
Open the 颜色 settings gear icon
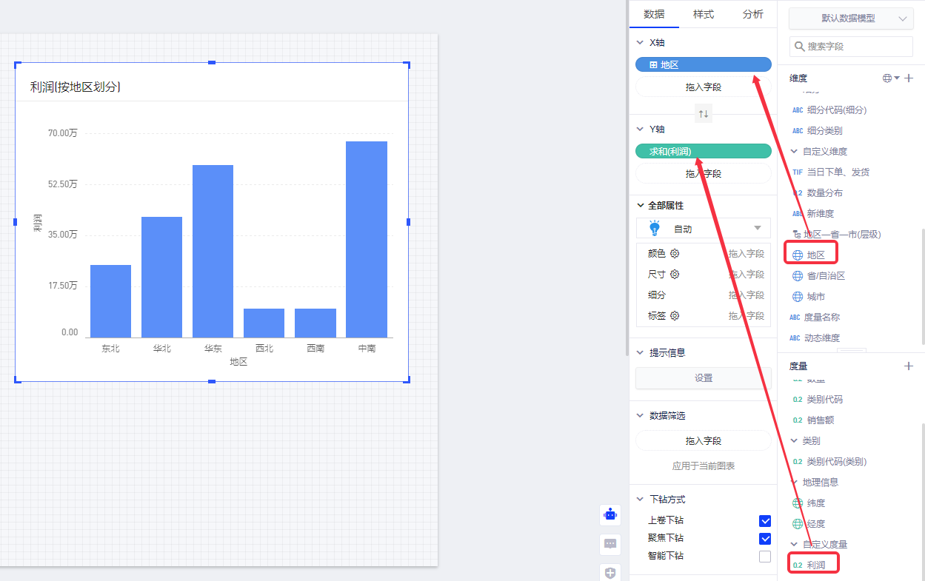coord(675,254)
